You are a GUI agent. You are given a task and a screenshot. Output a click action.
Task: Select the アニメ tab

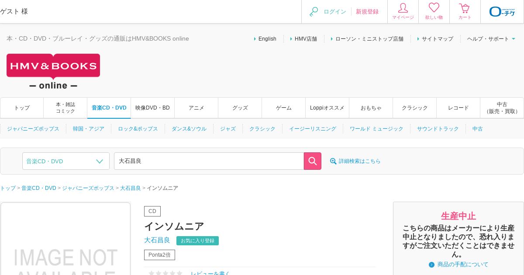pyautogui.click(x=196, y=108)
